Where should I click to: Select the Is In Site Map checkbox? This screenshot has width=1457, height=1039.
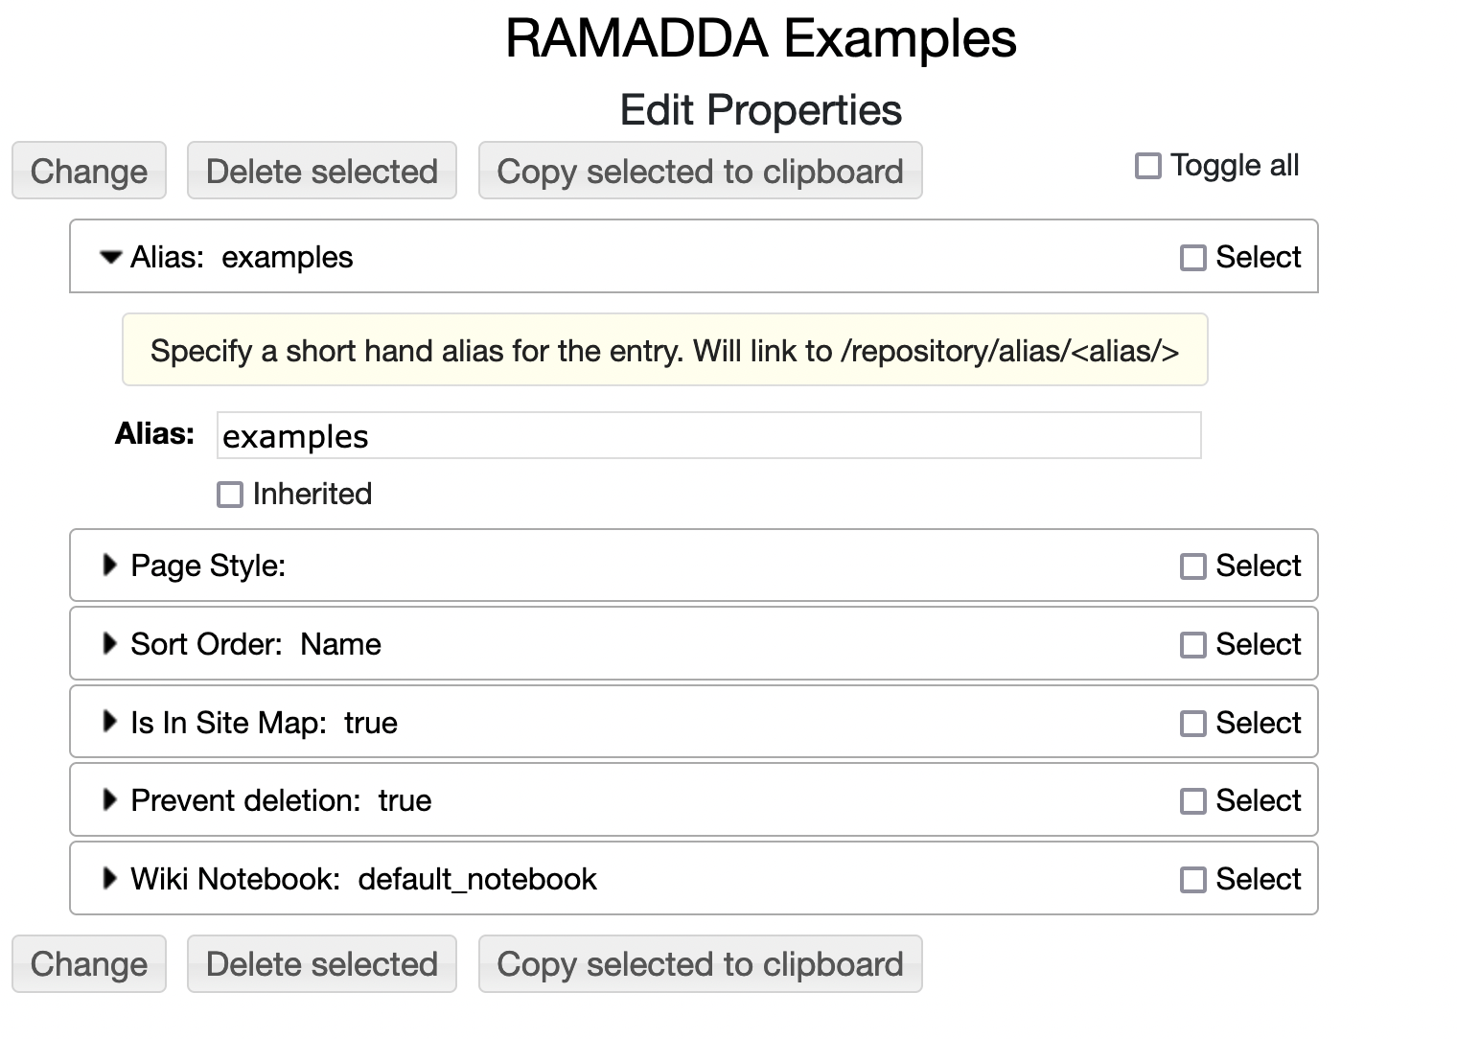point(1192,724)
